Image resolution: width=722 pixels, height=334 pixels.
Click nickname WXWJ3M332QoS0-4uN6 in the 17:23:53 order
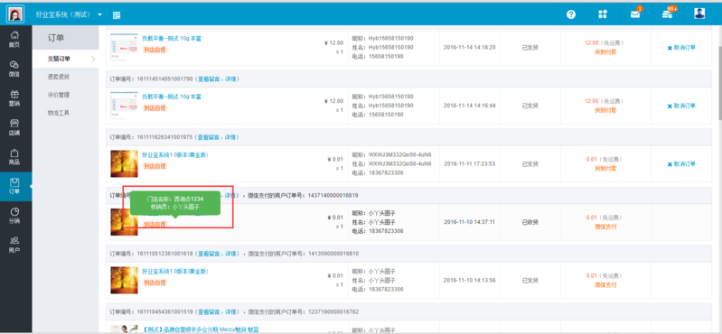tap(400, 155)
